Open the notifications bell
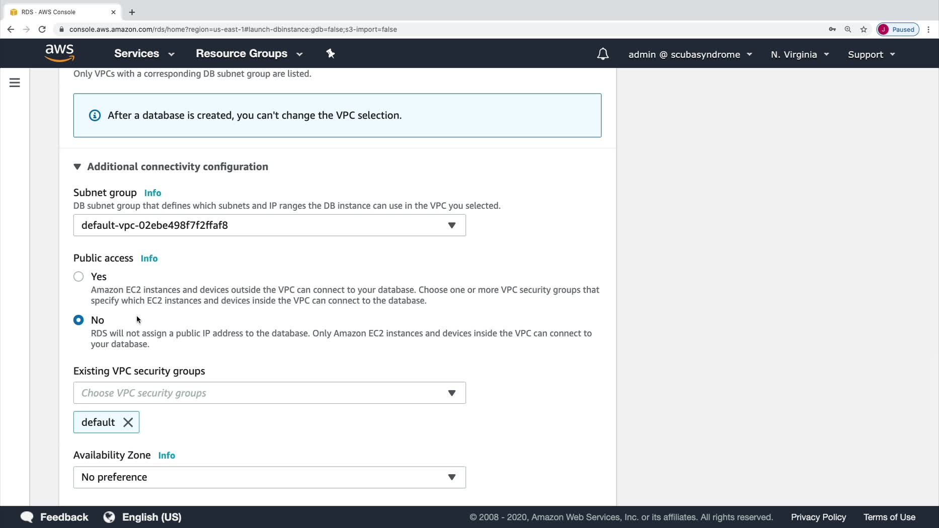Screen dimensions: 939x528 pos(602,54)
